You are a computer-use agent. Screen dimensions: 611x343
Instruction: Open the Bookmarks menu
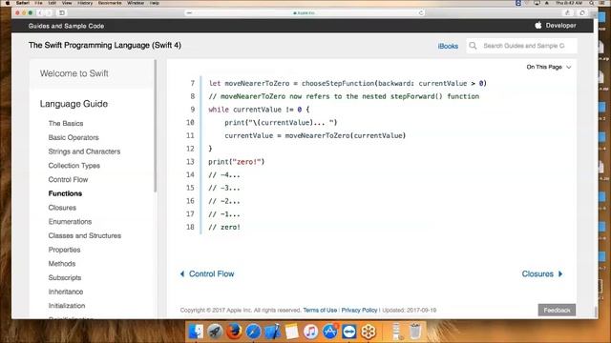point(110,3)
